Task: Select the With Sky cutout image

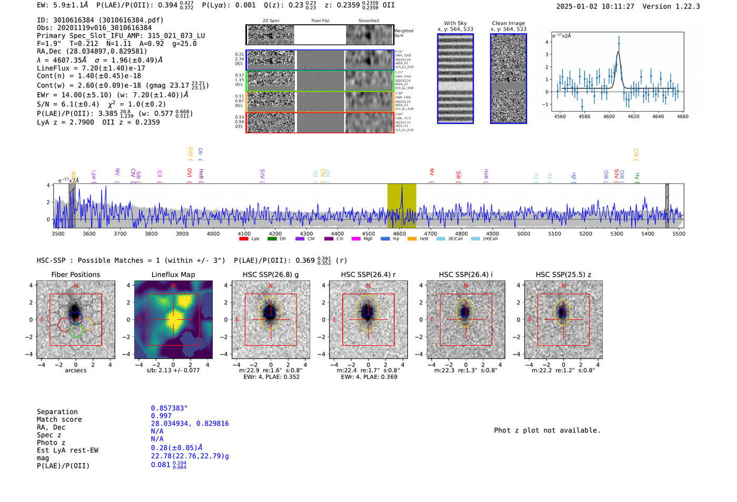Action: tap(455, 78)
